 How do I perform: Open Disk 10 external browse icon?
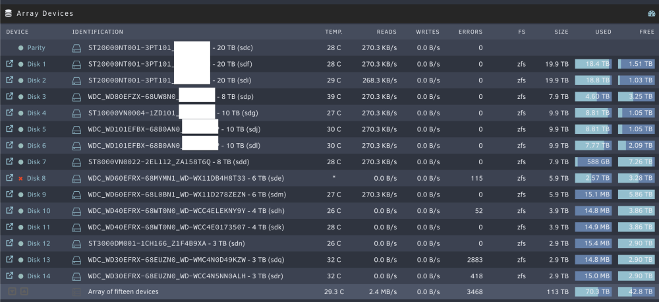click(x=9, y=211)
